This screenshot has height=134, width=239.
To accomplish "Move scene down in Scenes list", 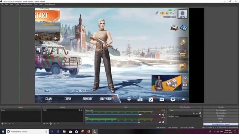I will [13, 124].
